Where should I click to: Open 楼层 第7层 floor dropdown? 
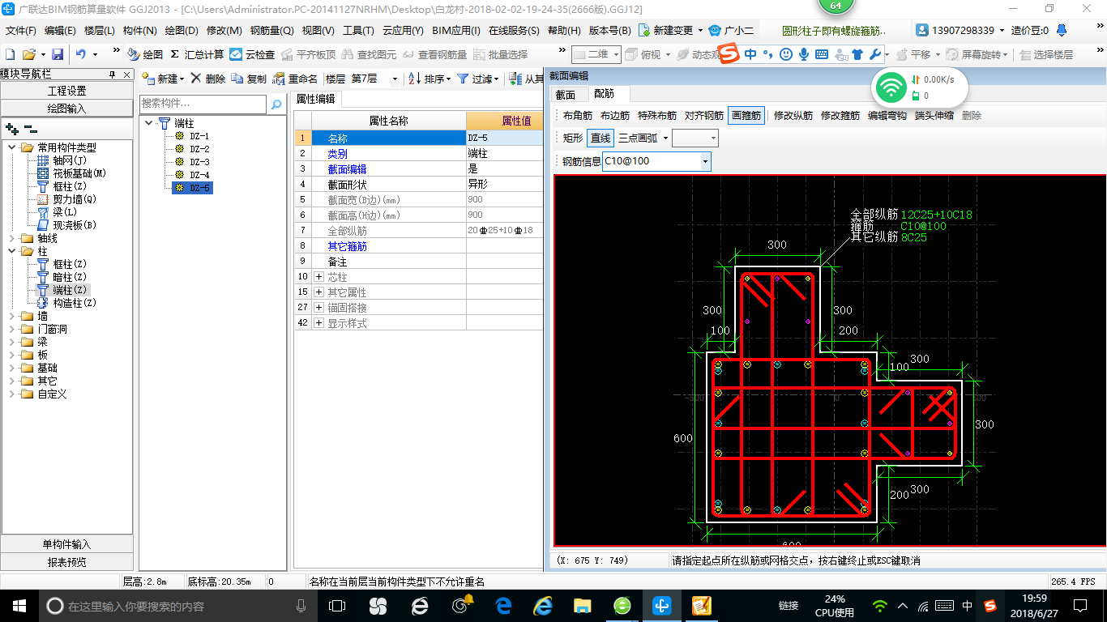(x=395, y=79)
